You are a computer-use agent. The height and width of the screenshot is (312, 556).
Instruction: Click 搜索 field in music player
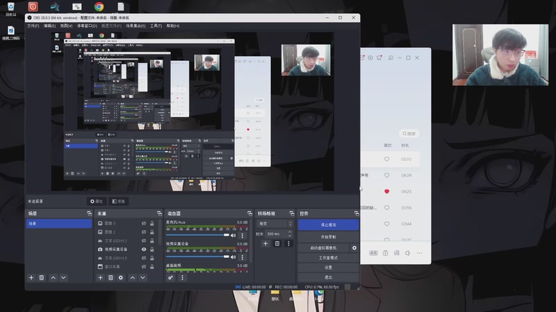point(409,134)
